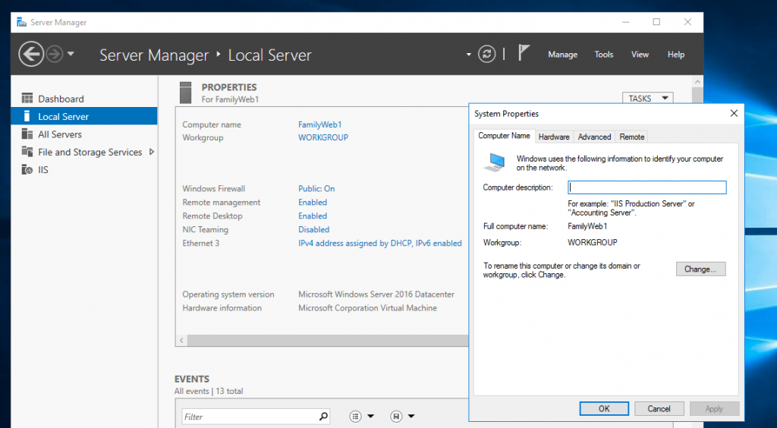Select Local Server in the sidebar

pyautogui.click(x=83, y=116)
